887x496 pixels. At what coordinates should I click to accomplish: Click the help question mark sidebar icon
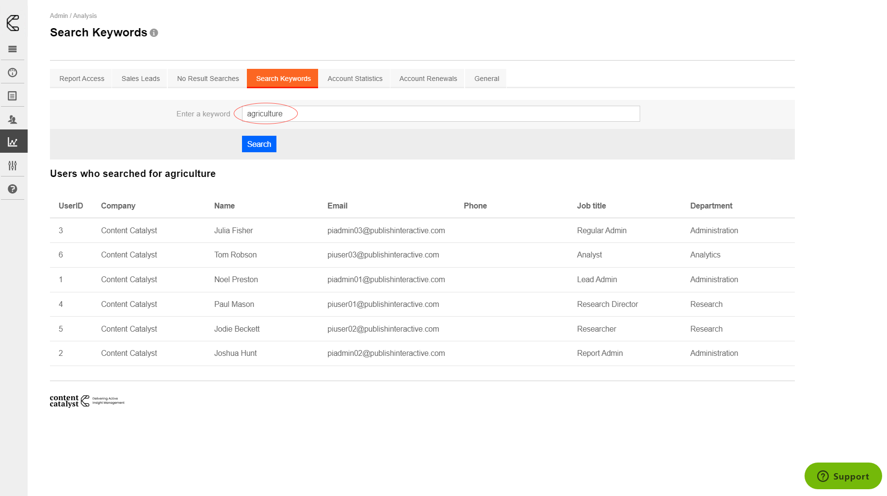(13, 189)
